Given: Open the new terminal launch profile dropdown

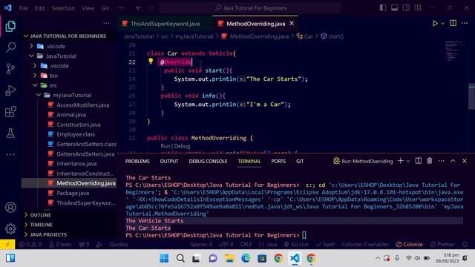Looking at the screenshot, I should (408, 161).
